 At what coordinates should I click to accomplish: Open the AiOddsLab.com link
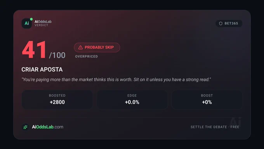[x=48, y=127]
